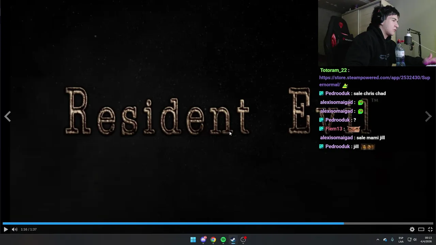Open the OneDrive cloud tray icon
436x245 pixels.
click(385, 240)
